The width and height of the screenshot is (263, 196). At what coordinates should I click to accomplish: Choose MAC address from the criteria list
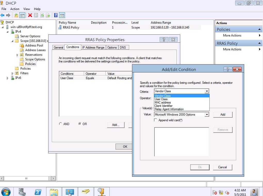[182, 102]
